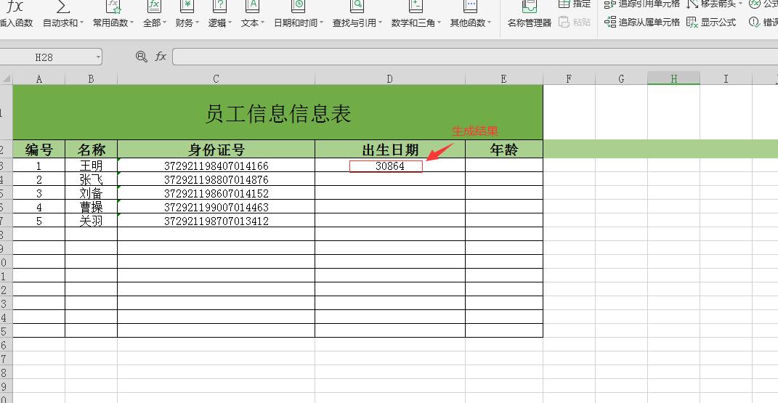The width and height of the screenshot is (778, 403).
Task: Select column F header
Action: point(569,78)
